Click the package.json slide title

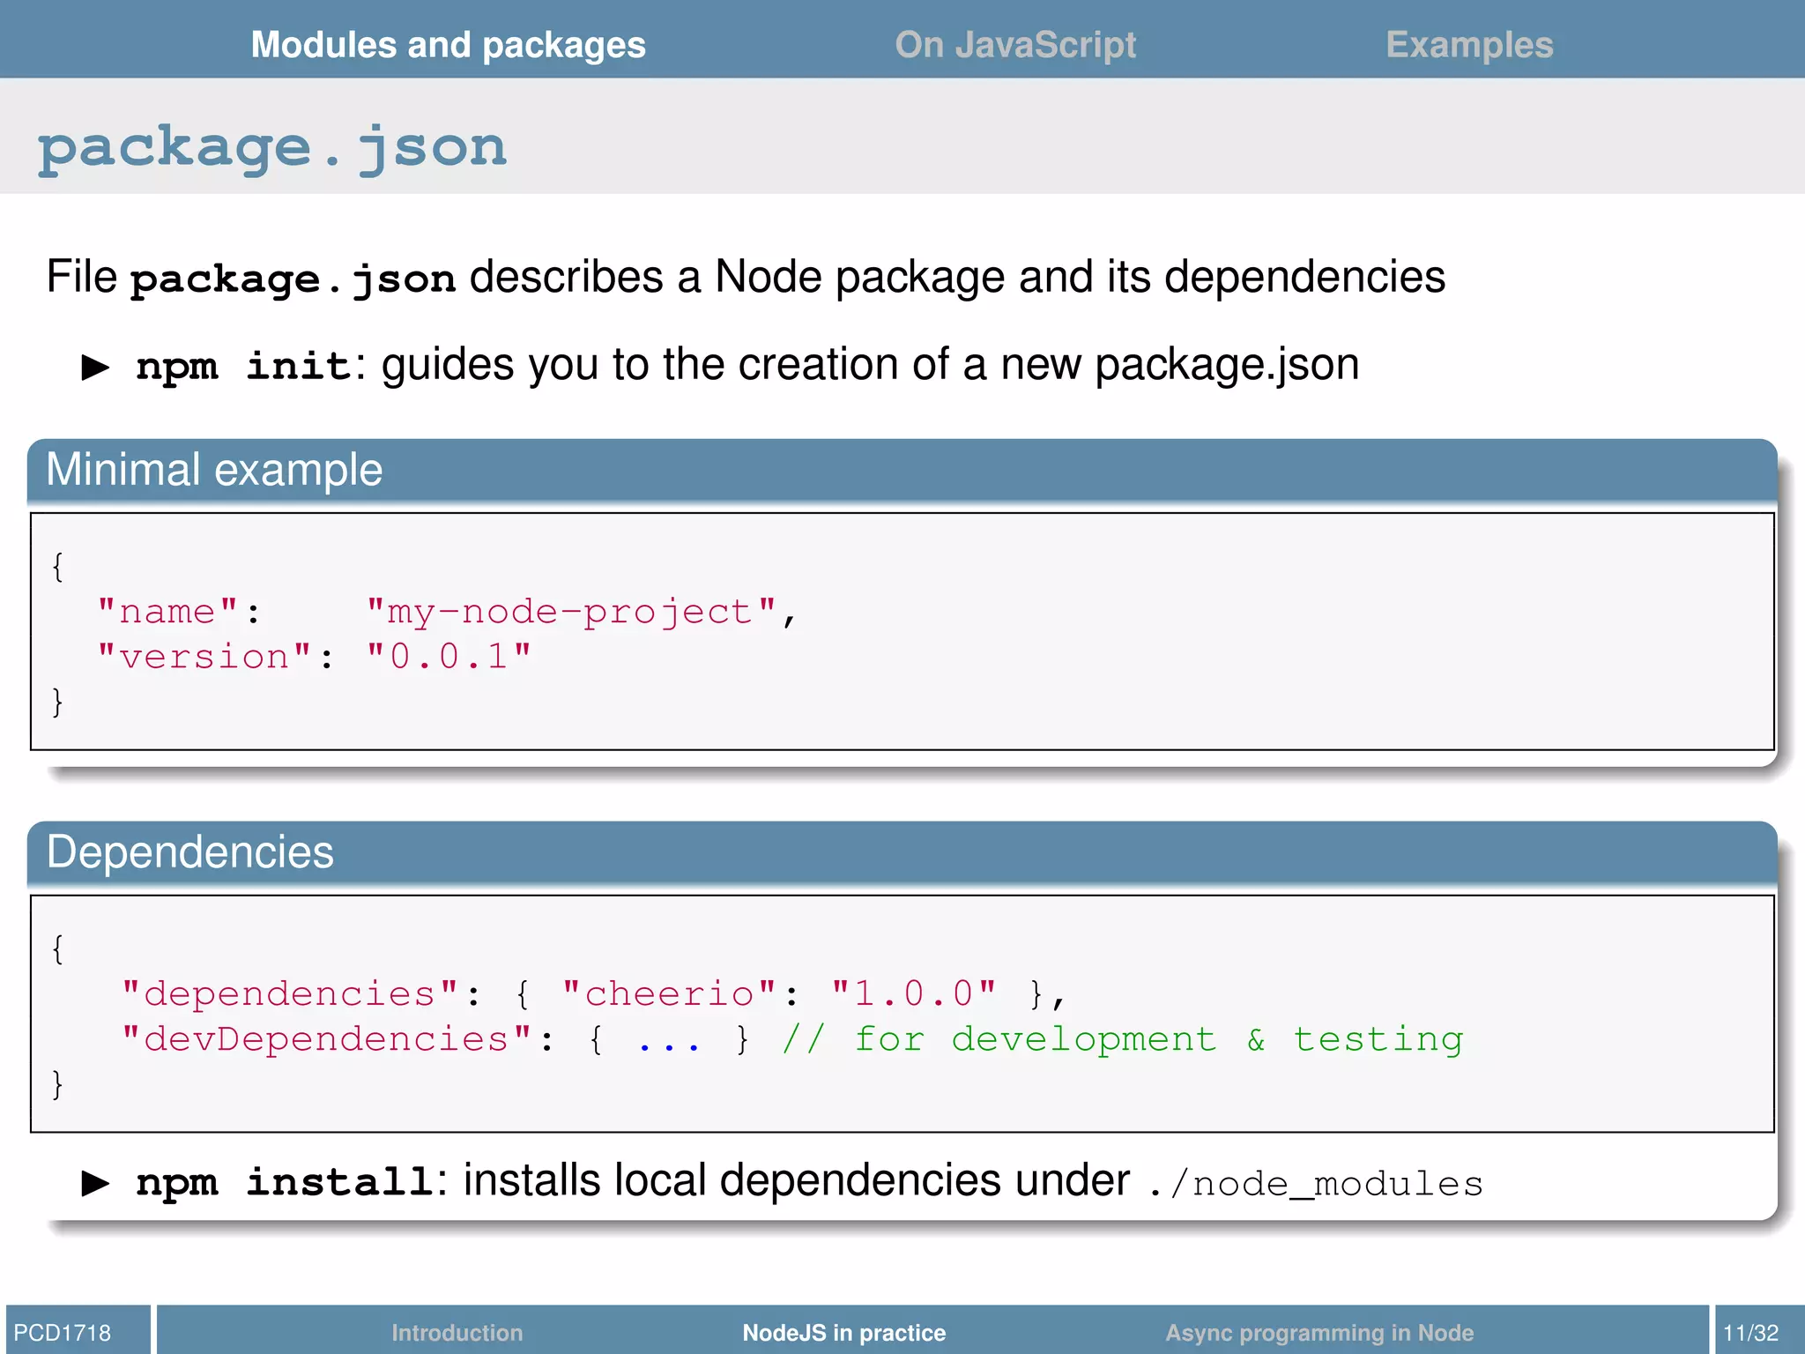(271, 147)
